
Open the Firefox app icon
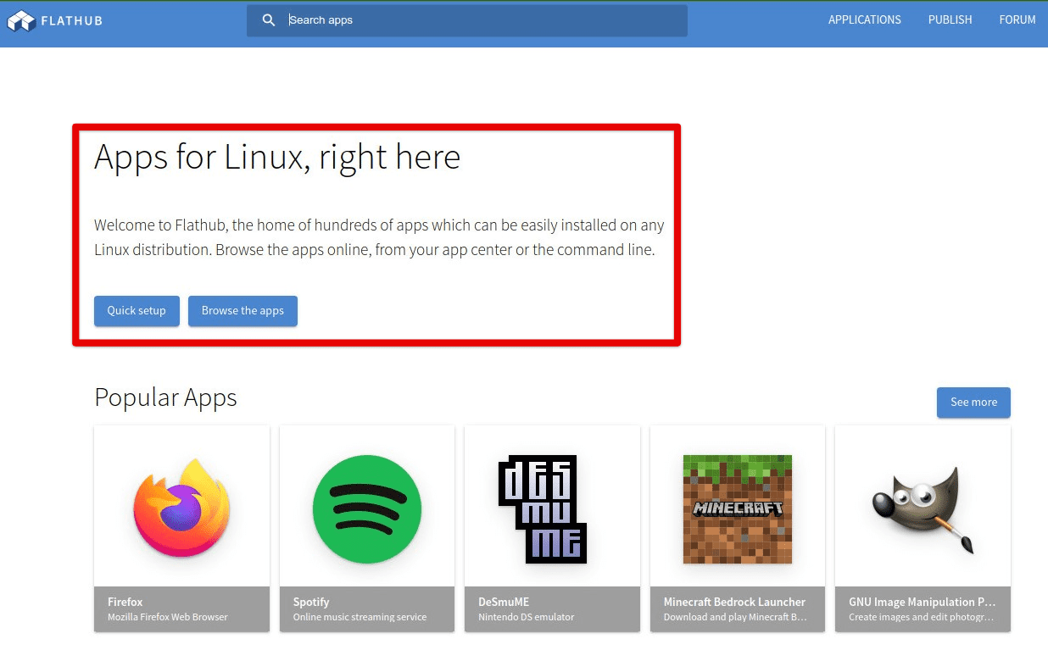coord(181,507)
